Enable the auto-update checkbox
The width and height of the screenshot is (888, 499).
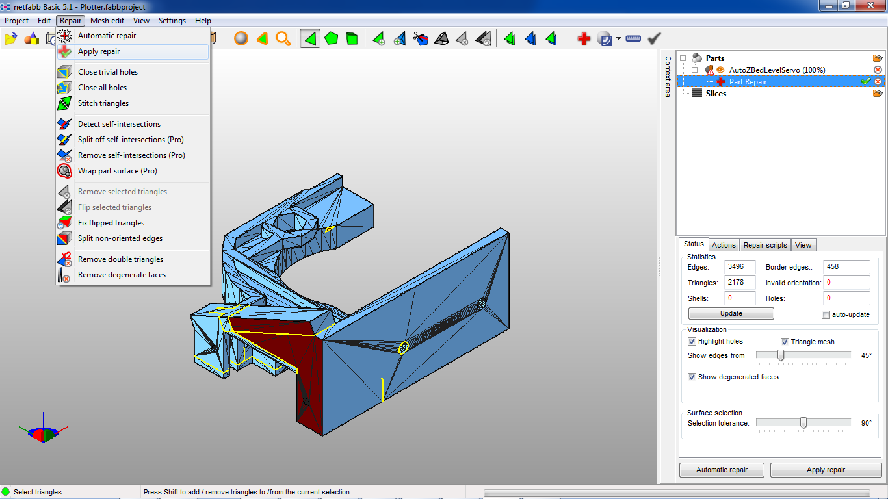pos(826,314)
